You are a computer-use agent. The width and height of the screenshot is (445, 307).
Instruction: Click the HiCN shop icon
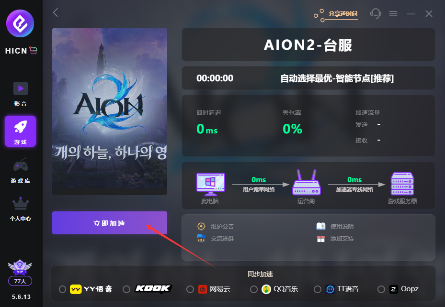(x=34, y=50)
